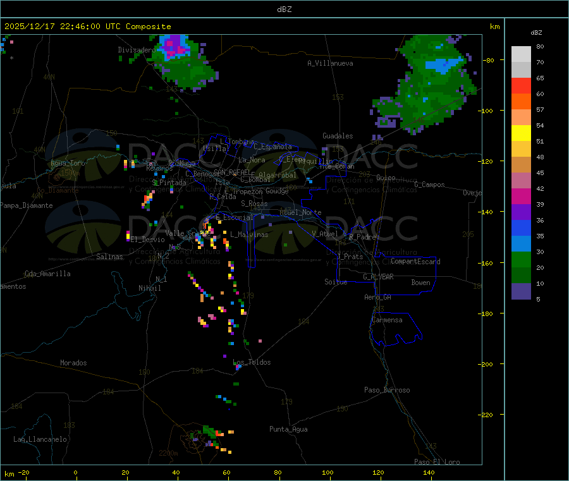
Task: Click the 'Pampa_Diamante' label
Action: (26, 205)
